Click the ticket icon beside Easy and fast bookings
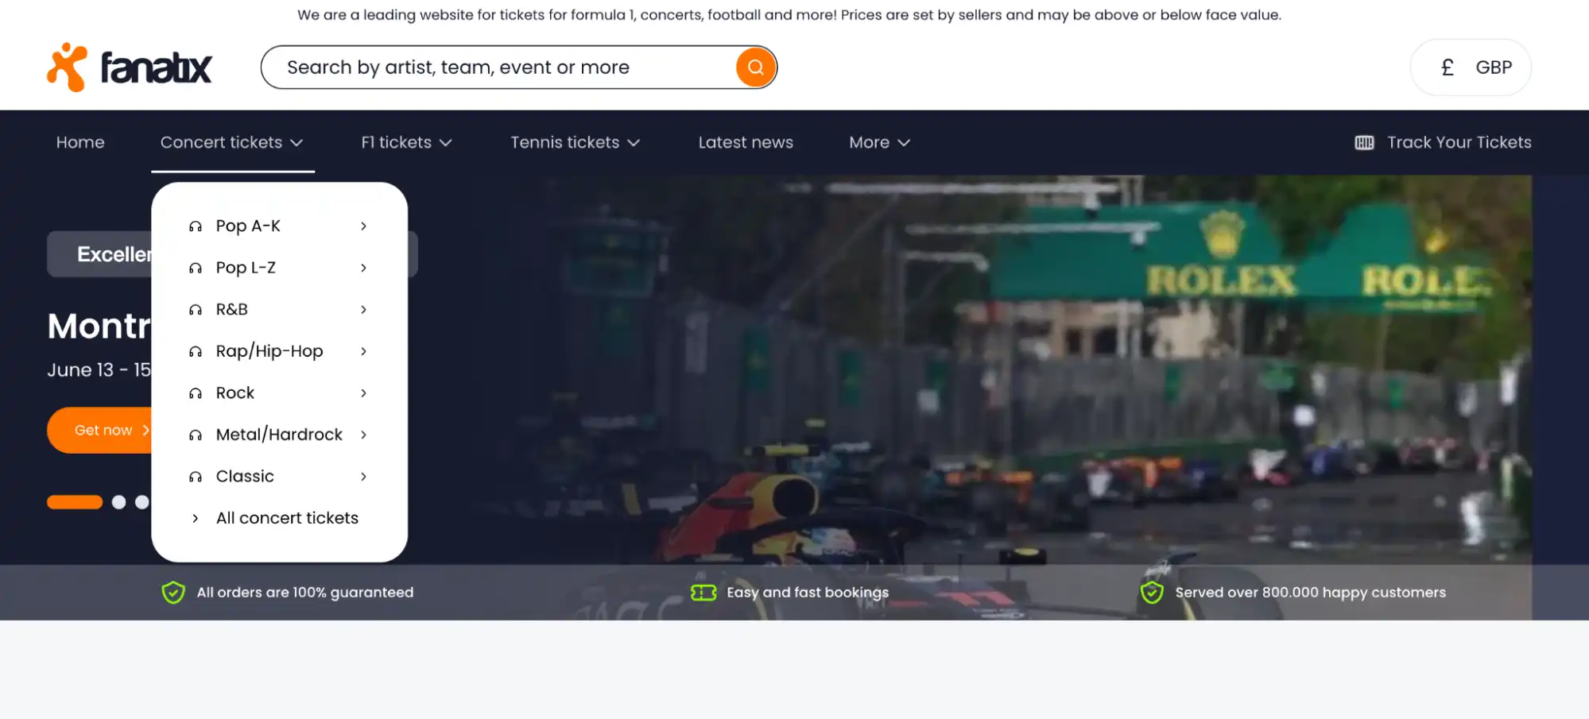 click(x=703, y=592)
